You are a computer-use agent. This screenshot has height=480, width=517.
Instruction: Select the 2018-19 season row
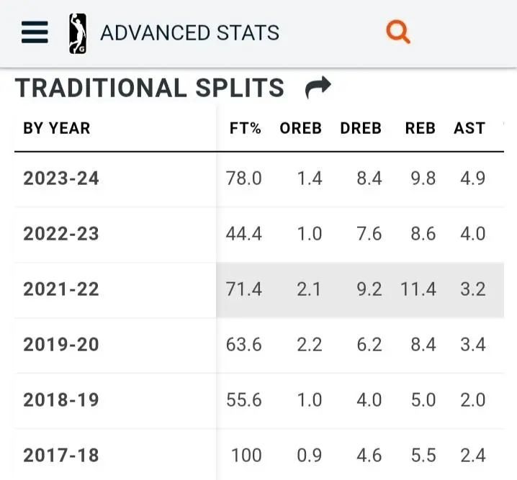61,400
